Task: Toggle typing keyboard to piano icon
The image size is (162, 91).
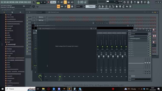Action: click(x=58, y=7)
